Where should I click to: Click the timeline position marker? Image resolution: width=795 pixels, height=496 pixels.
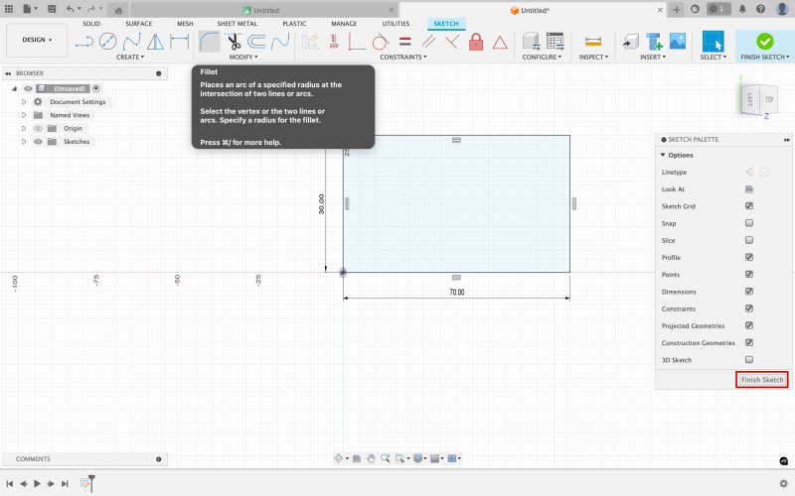91,483
